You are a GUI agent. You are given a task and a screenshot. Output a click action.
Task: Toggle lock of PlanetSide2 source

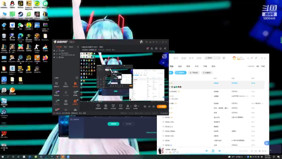(x=57, y=54)
